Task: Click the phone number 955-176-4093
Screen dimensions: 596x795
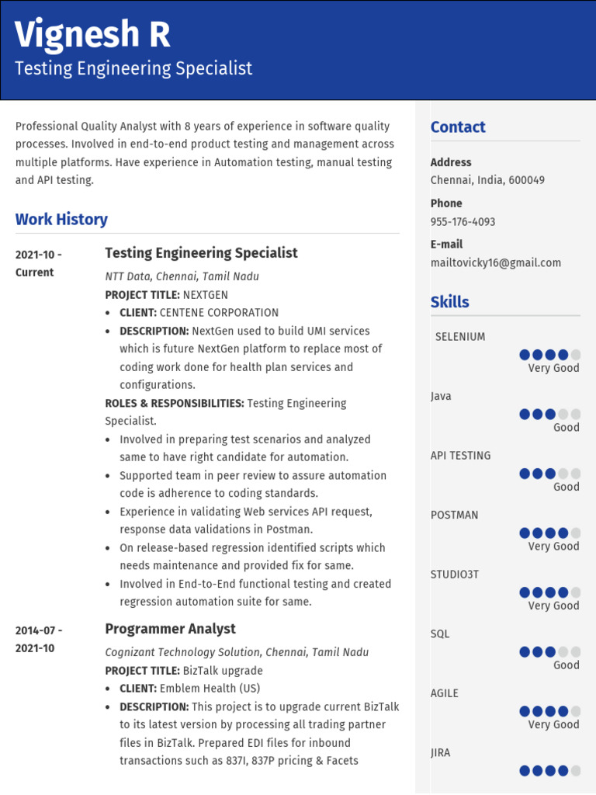Action: click(x=463, y=221)
